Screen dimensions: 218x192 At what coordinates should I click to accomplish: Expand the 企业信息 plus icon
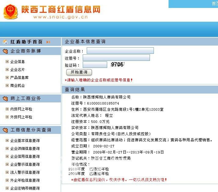(x=7, y=61)
